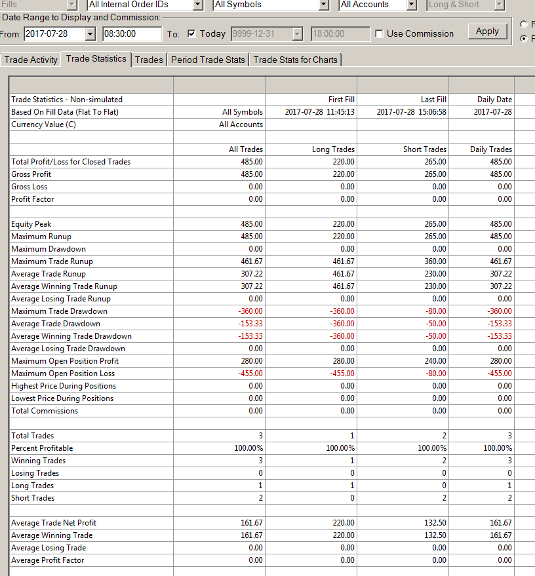Click the Maximum Open Position Loss row label
The width and height of the screenshot is (535, 576).
(x=63, y=374)
